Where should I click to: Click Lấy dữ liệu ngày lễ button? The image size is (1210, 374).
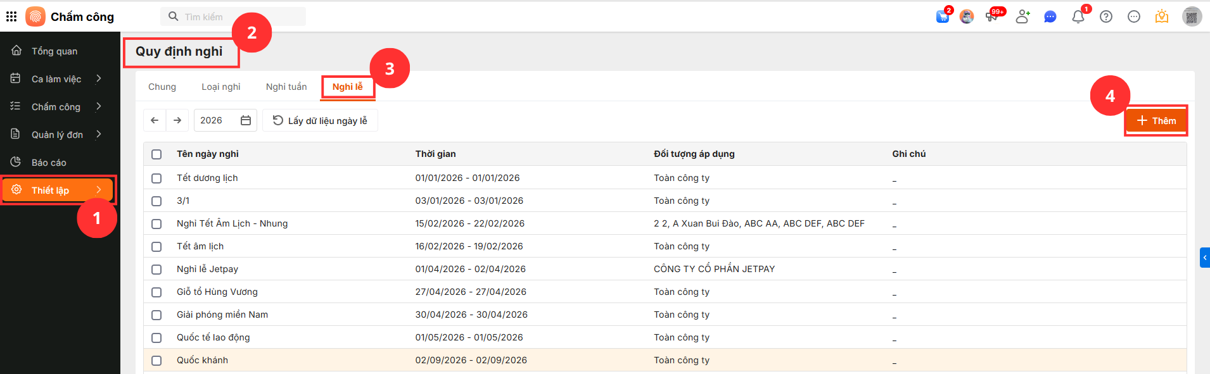(320, 120)
